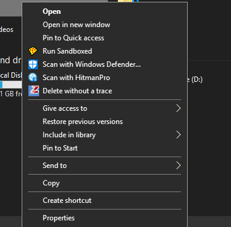
Task: Choose Open from the context menu
Action: click(105, 11)
